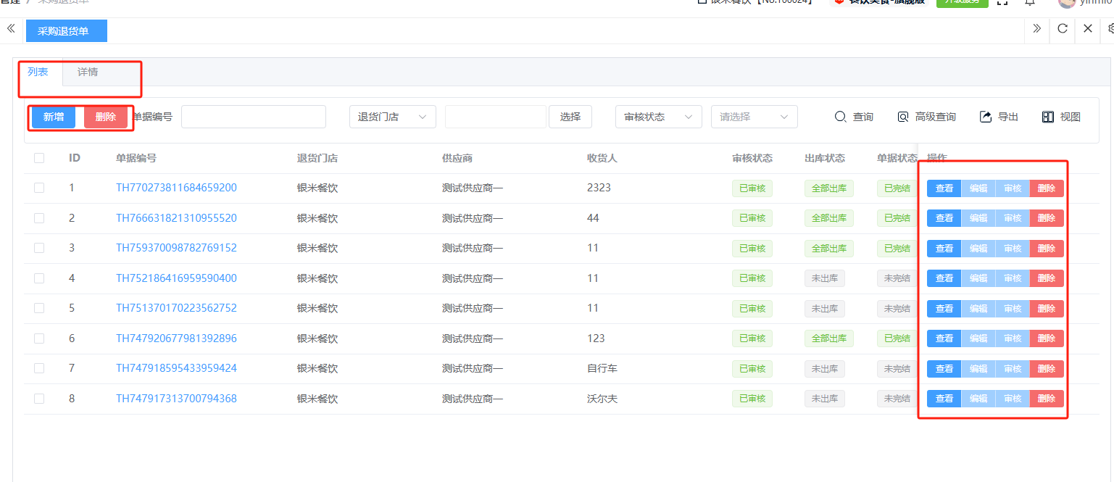
Task: Collapse sidebar with double left chevron
Action: (x=11, y=29)
